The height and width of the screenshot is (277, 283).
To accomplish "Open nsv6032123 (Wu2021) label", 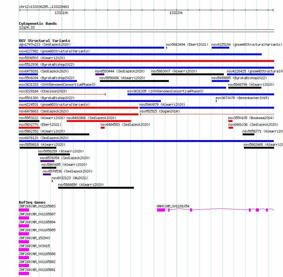I will click(70, 178).
